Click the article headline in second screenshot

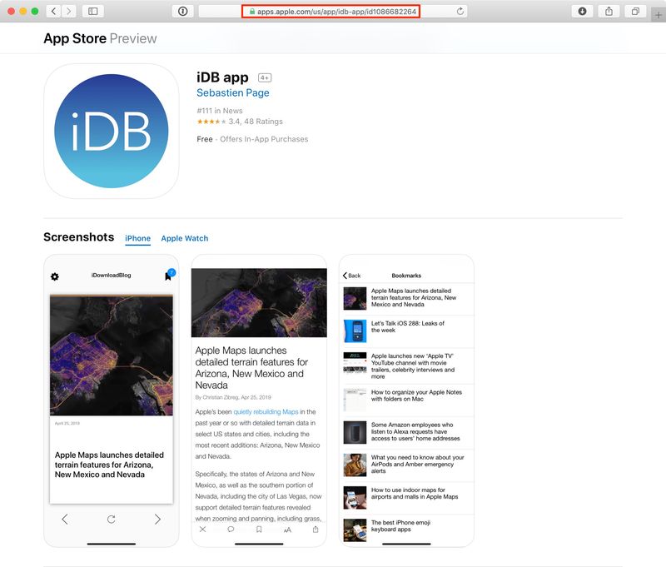coord(251,368)
